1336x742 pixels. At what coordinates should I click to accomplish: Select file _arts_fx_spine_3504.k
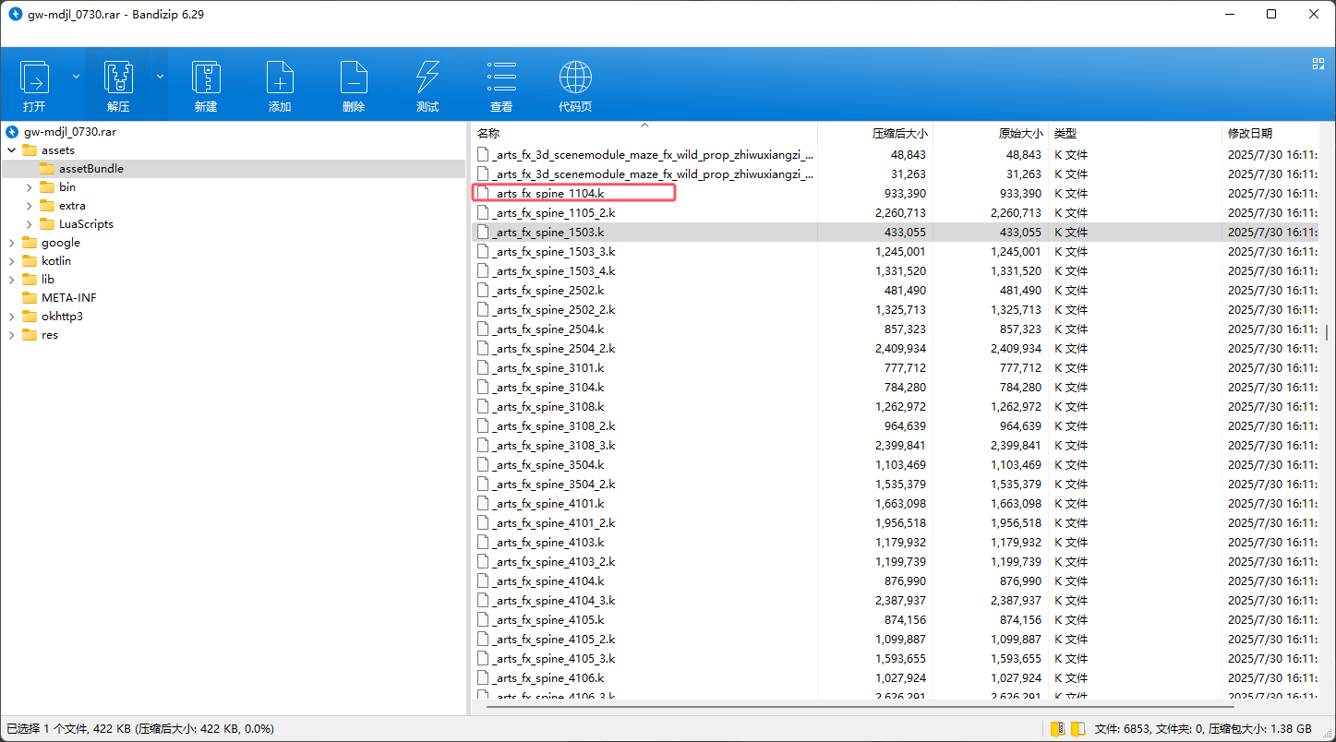(548, 465)
